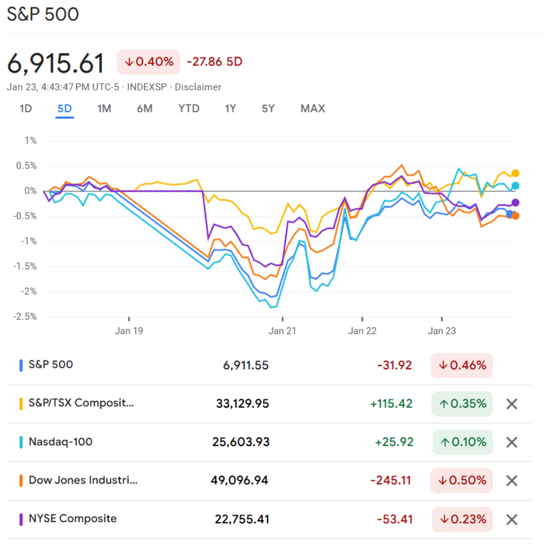This screenshot has width=548, height=547.
Task: Open the Nasdaq-100 row
Action: [61, 442]
